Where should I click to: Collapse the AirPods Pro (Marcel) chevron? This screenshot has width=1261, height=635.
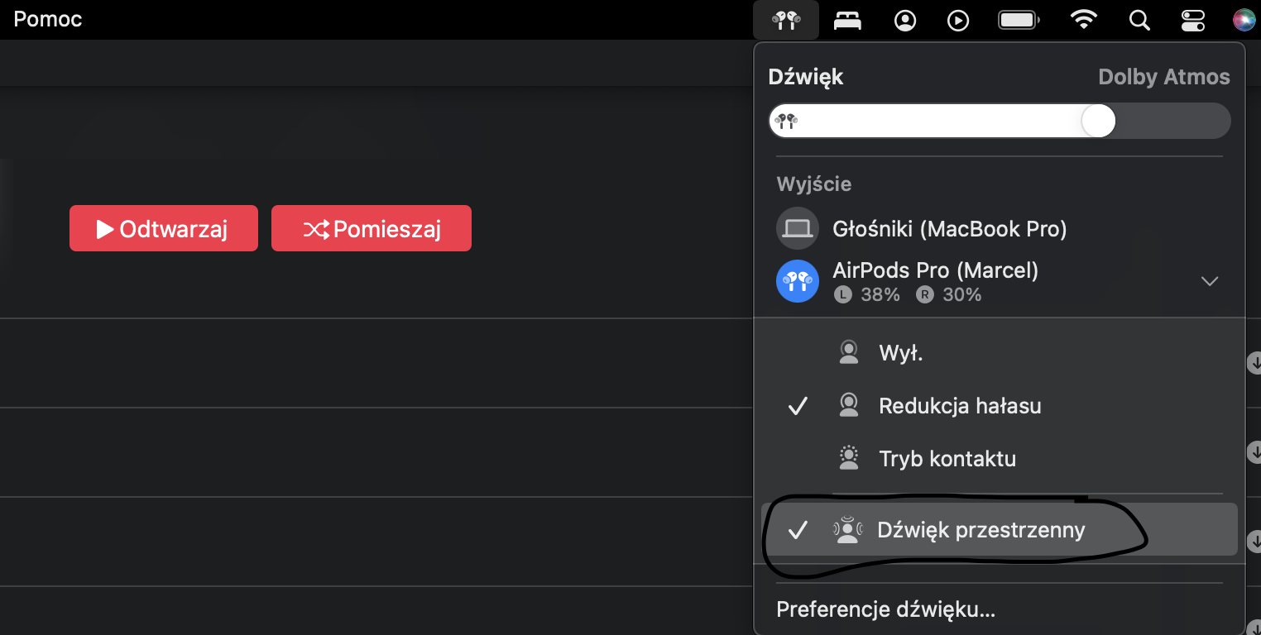pyautogui.click(x=1209, y=281)
